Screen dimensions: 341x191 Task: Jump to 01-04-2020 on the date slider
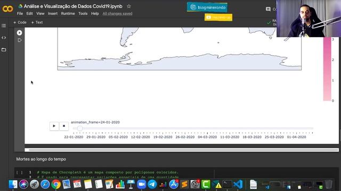tap(296, 137)
